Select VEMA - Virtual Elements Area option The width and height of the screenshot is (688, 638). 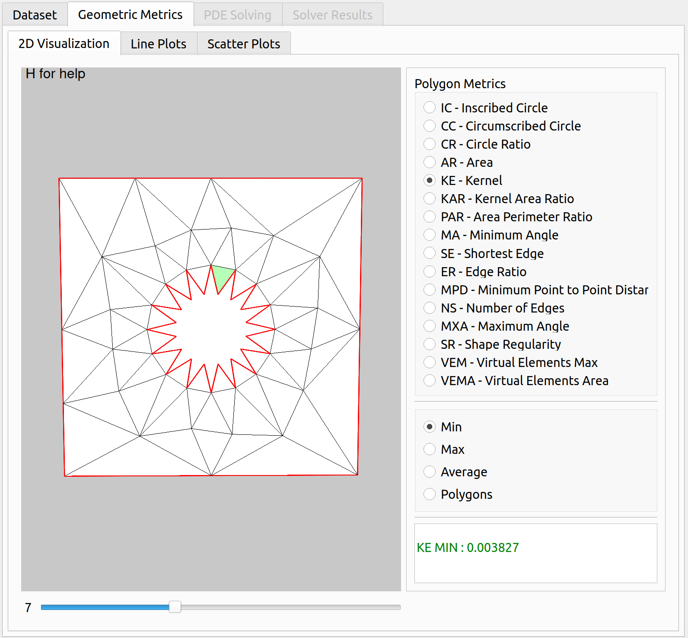tap(430, 380)
